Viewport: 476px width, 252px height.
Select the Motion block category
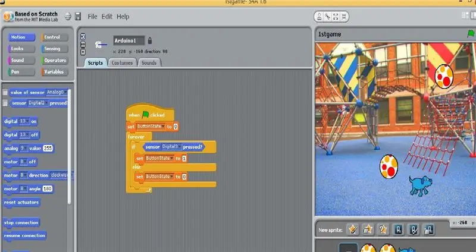coord(21,37)
